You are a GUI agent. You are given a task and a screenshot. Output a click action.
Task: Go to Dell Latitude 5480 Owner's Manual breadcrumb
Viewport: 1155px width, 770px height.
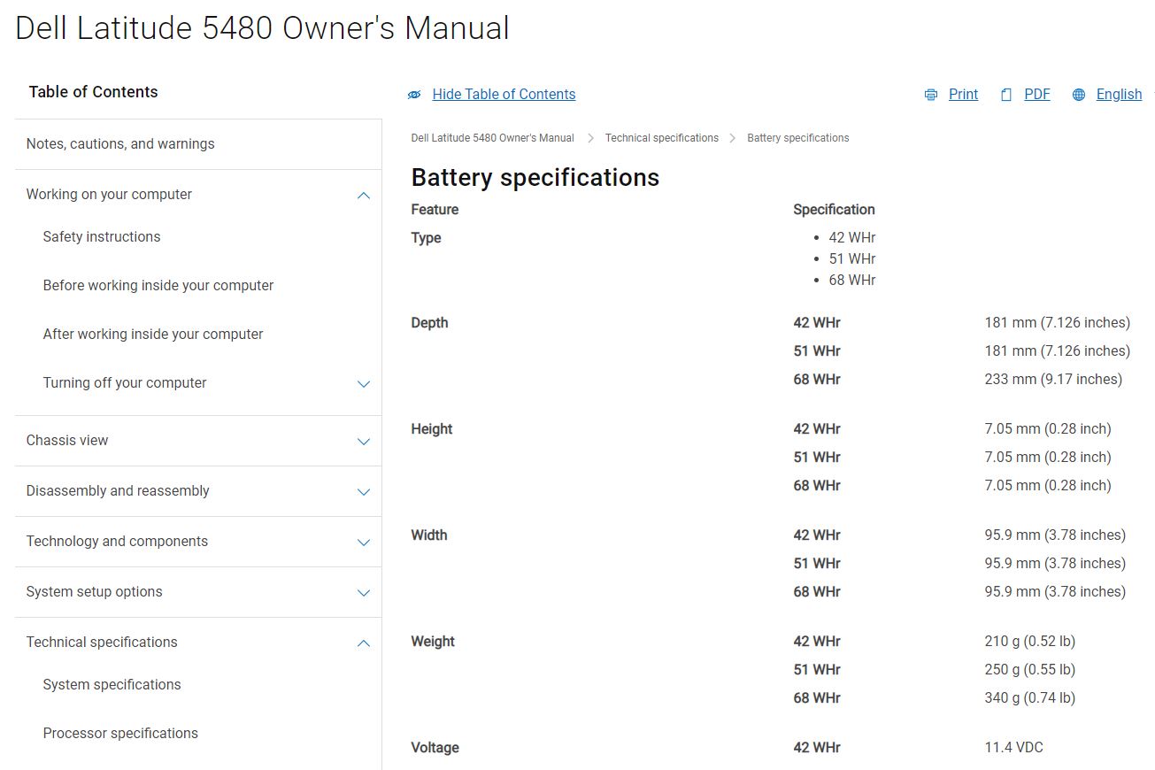click(x=492, y=138)
